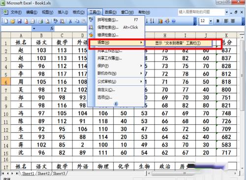
Task: Click error-check icon beside 错误检查 menu item
Action: (91, 35)
